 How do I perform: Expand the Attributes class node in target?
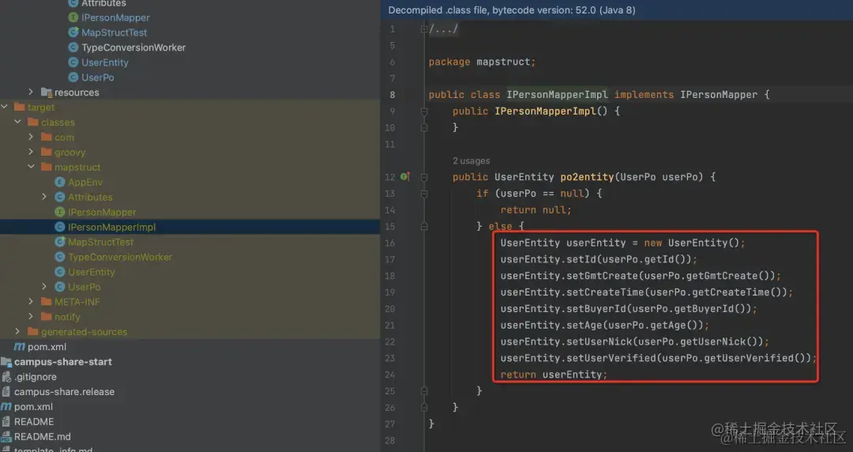pyautogui.click(x=44, y=197)
